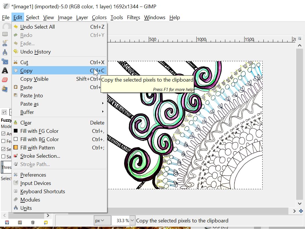
Task: Open the zoom percentage dropdown arrow
Action: click(132, 220)
